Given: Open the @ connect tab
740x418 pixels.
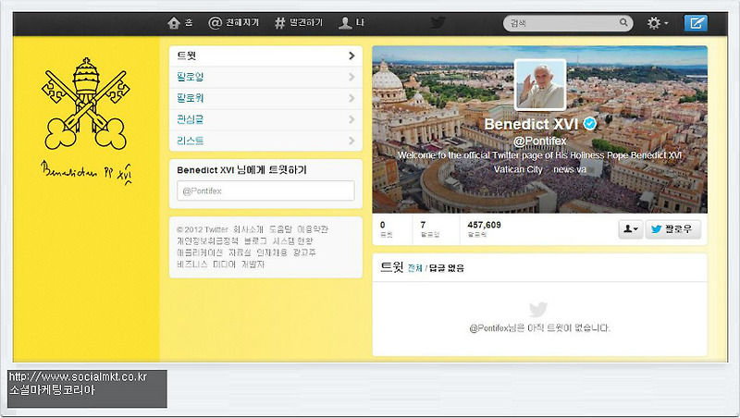Looking at the screenshot, I should (x=234, y=22).
